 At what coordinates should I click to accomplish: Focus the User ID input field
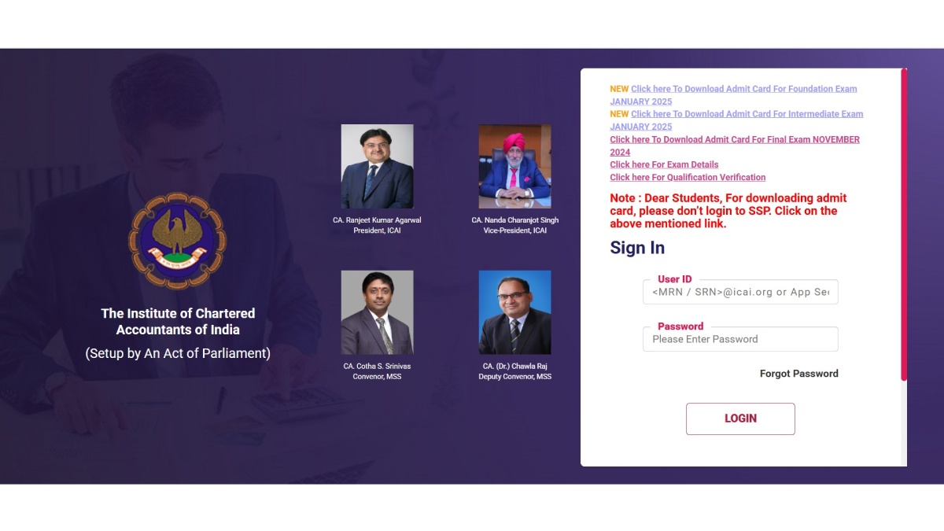pos(740,292)
